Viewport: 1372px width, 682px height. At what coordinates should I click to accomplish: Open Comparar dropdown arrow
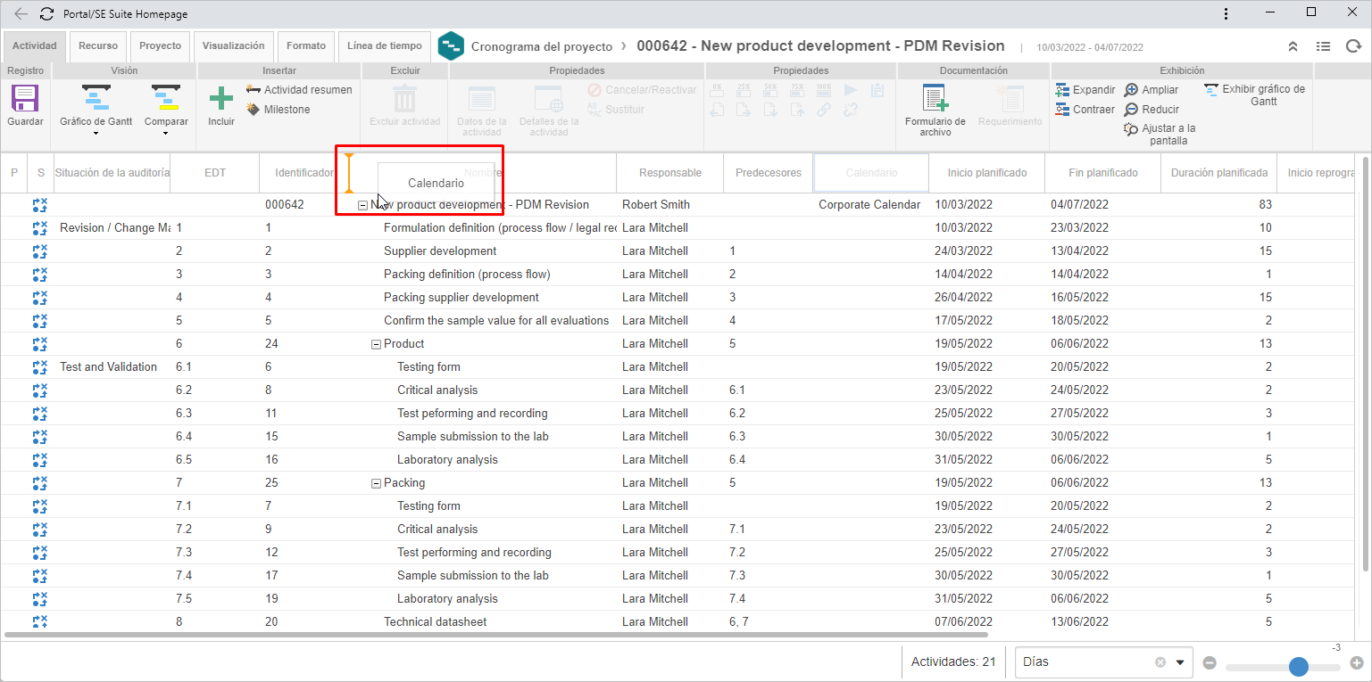pyautogui.click(x=166, y=134)
